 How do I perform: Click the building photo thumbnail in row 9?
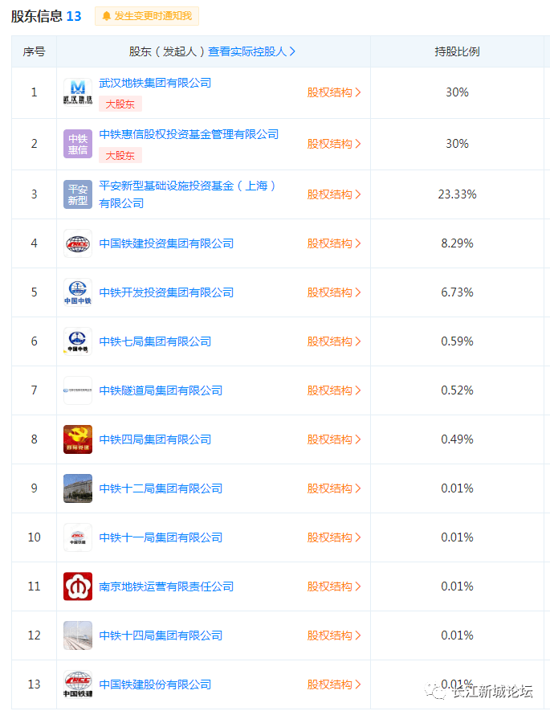(77, 488)
